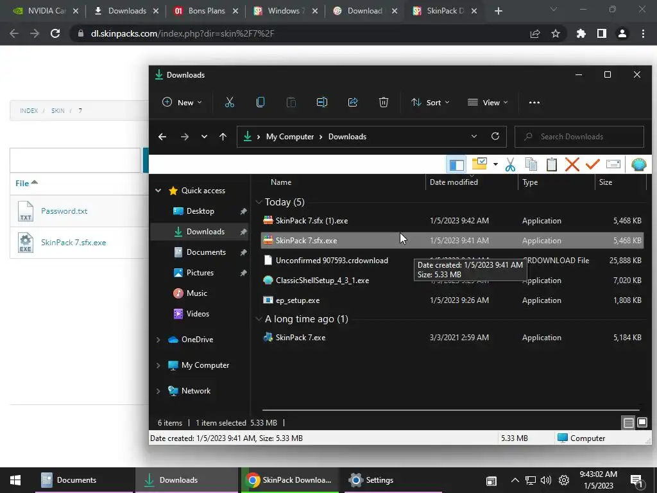657x493 pixels.
Task: Click the Cut icon in Explorer command bar
Action: (229, 102)
